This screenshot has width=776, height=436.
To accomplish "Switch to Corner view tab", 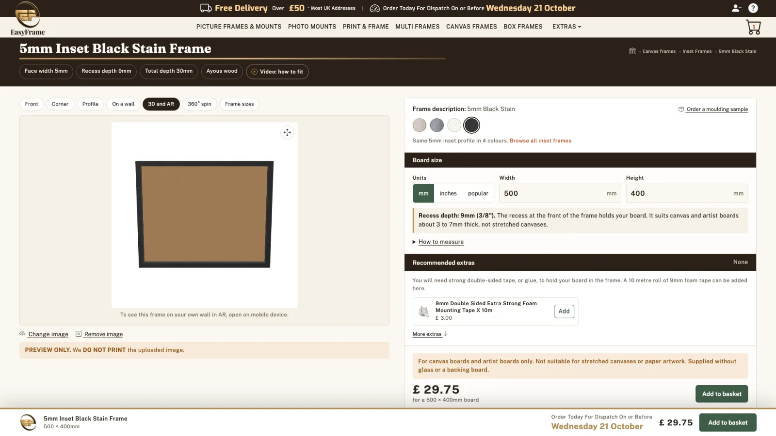I will tap(60, 104).
